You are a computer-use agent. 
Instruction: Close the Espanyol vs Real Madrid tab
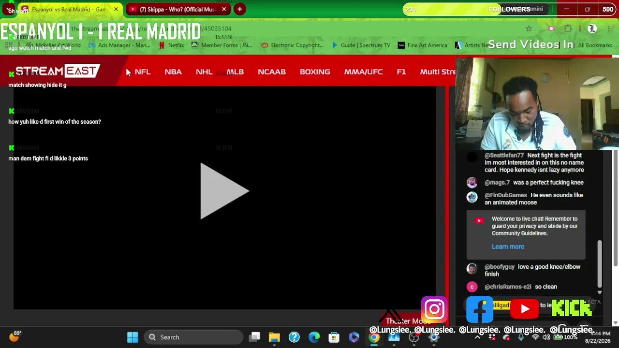(116, 9)
